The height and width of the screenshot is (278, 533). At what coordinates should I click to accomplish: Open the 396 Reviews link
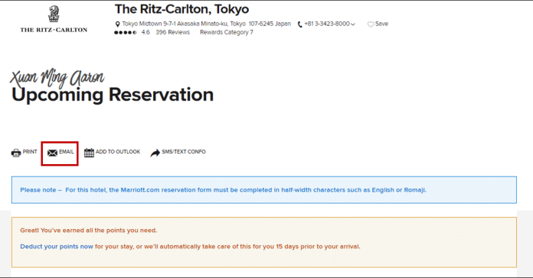172,32
